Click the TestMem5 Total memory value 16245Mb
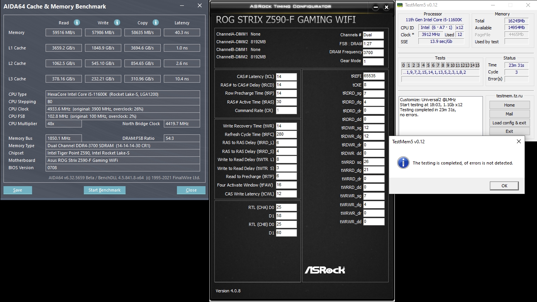 pos(517,21)
